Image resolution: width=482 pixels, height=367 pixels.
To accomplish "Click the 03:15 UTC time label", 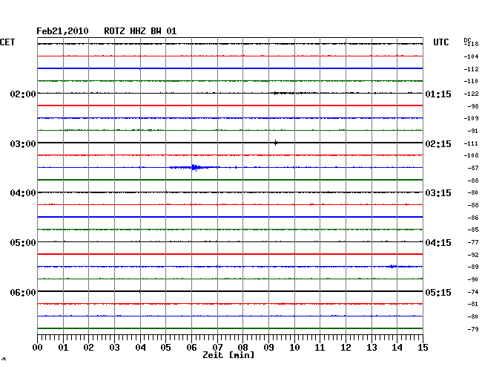I will [x=438, y=193].
